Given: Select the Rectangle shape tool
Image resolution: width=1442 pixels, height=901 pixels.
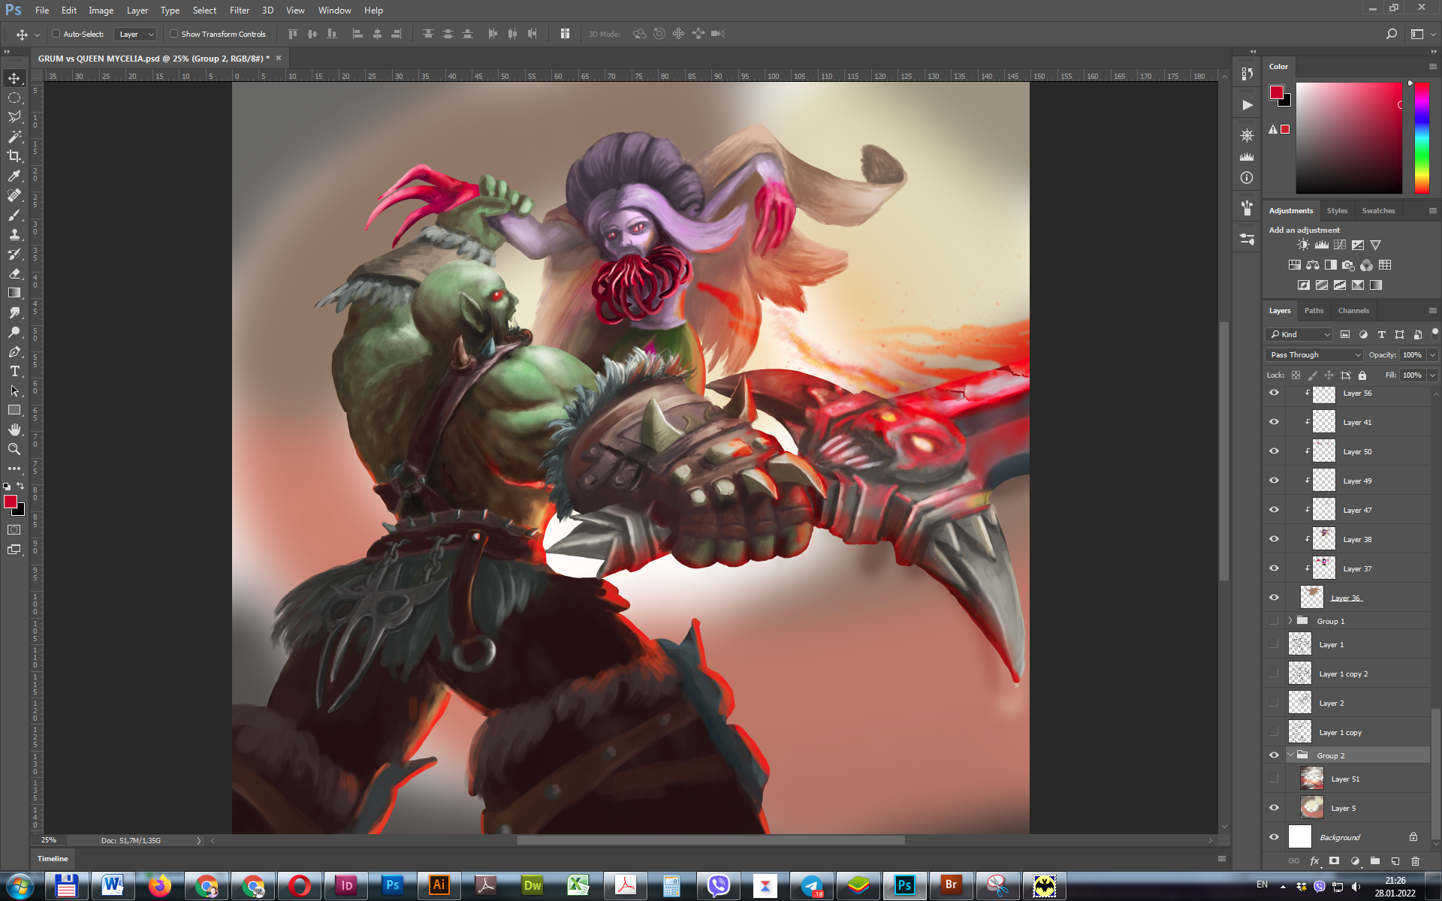Looking at the screenshot, I should (14, 410).
